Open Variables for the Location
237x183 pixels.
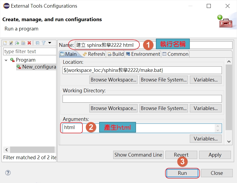pyautogui.click(x=206, y=80)
